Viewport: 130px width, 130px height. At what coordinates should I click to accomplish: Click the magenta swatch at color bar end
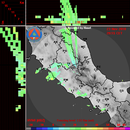(128, 129)
